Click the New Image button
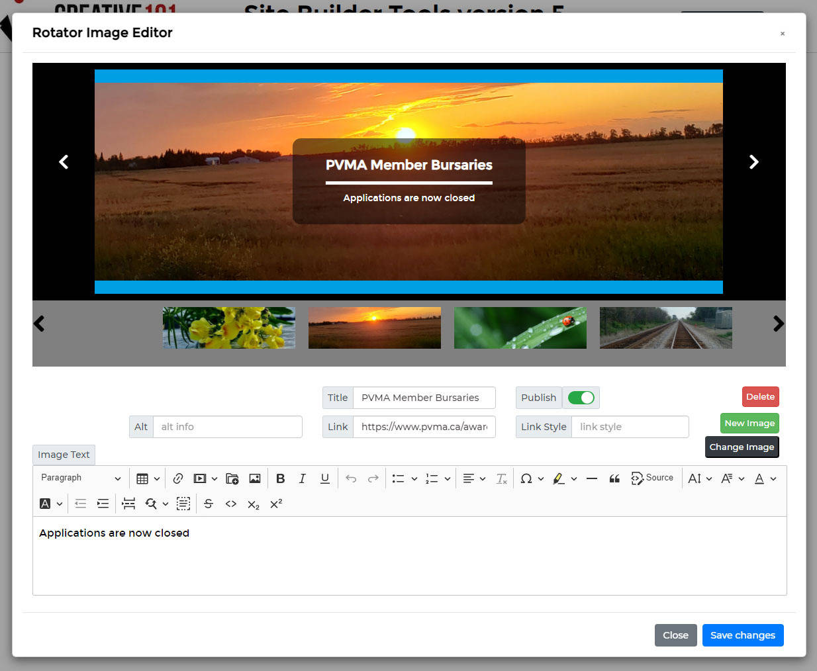The height and width of the screenshot is (671, 817). point(749,423)
